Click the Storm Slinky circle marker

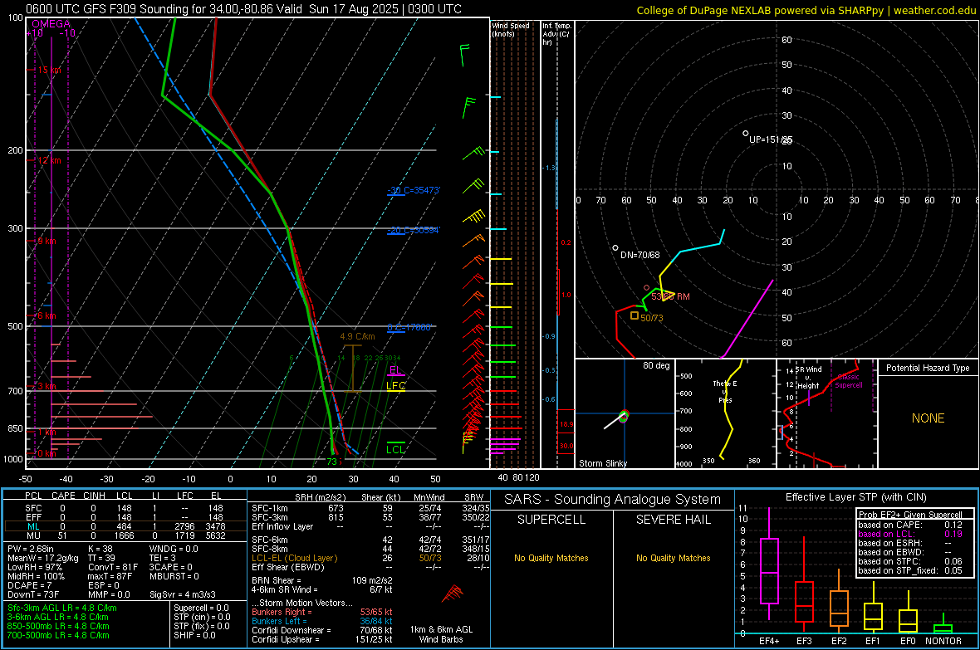coord(624,415)
